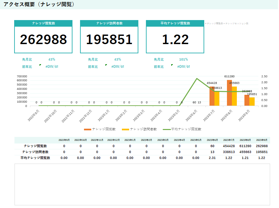The image size is (279, 208).
Task: Select the 平均ナレッジ閲覧数 row label in table
Action: click(x=35, y=158)
